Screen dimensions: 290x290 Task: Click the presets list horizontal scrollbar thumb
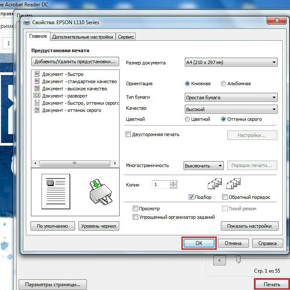coord(75,163)
